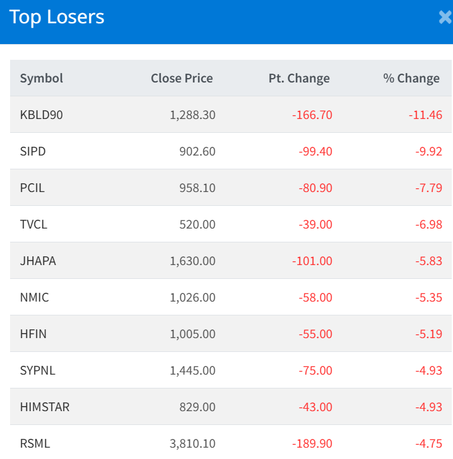Click JHAPA close price 1,630.00
This screenshot has height=459, width=453.
[192, 261]
